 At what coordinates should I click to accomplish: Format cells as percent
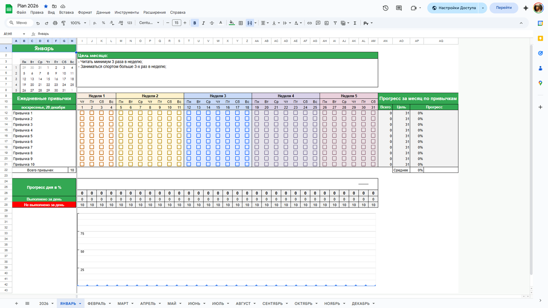click(x=104, y=23)
